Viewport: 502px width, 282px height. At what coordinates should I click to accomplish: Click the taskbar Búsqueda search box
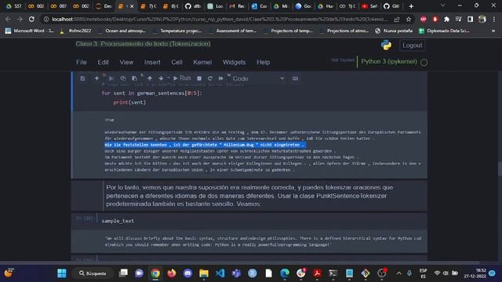93,273
